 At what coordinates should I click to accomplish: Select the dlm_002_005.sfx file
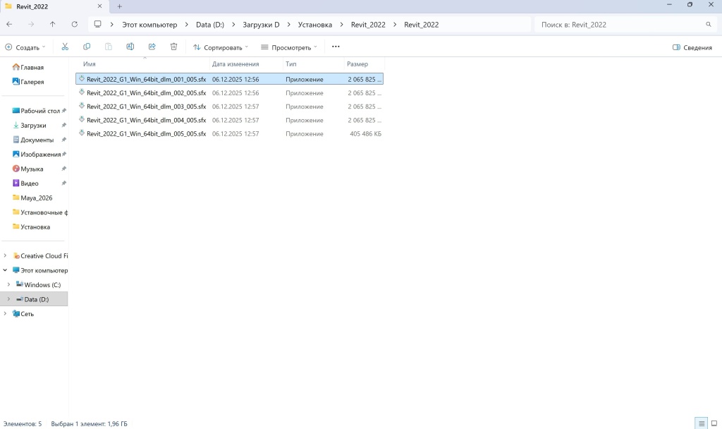(229, 93)
